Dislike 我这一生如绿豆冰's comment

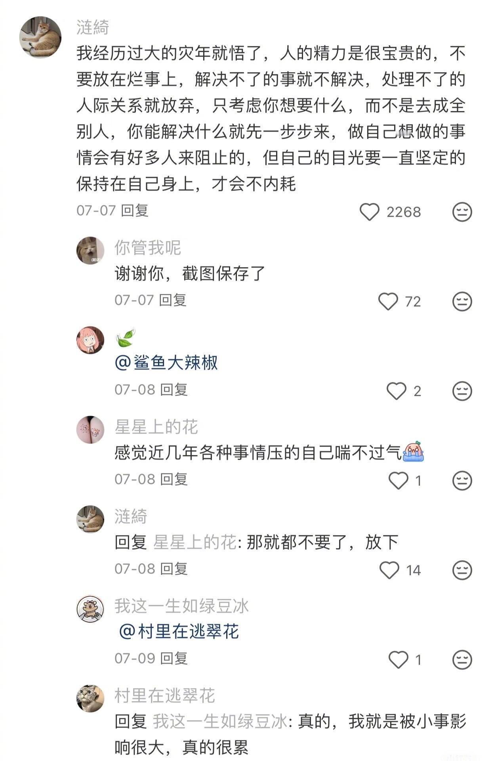[462, 660]
